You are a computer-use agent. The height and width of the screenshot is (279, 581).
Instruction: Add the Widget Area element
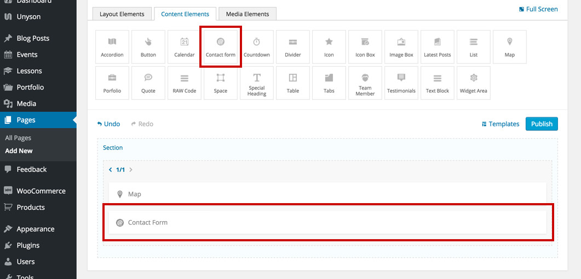[473, 83]
